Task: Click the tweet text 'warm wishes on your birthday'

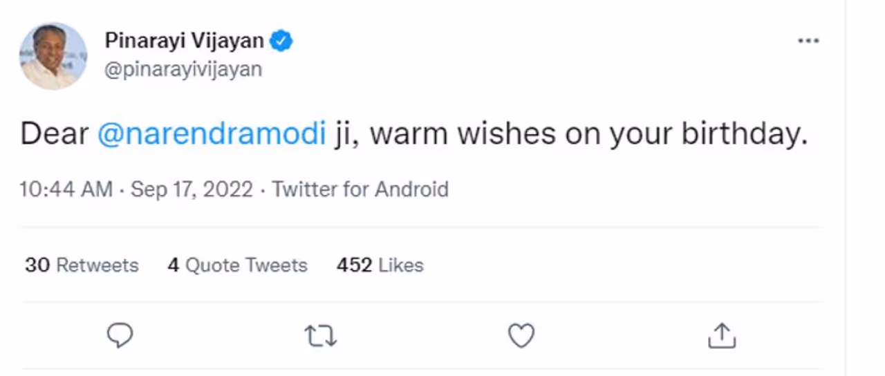Action: click(588, 133)
